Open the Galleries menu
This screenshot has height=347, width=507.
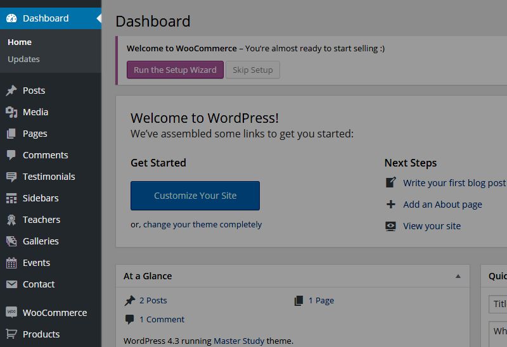51,241
